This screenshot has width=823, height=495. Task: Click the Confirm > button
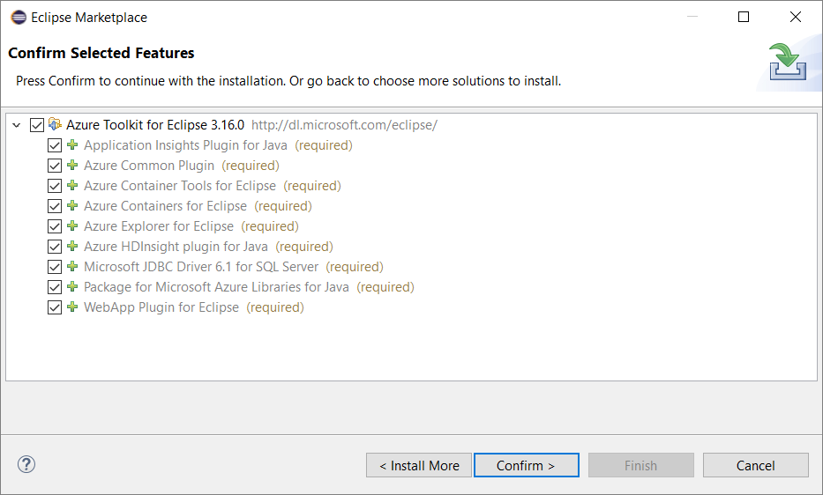coord(527,465)
